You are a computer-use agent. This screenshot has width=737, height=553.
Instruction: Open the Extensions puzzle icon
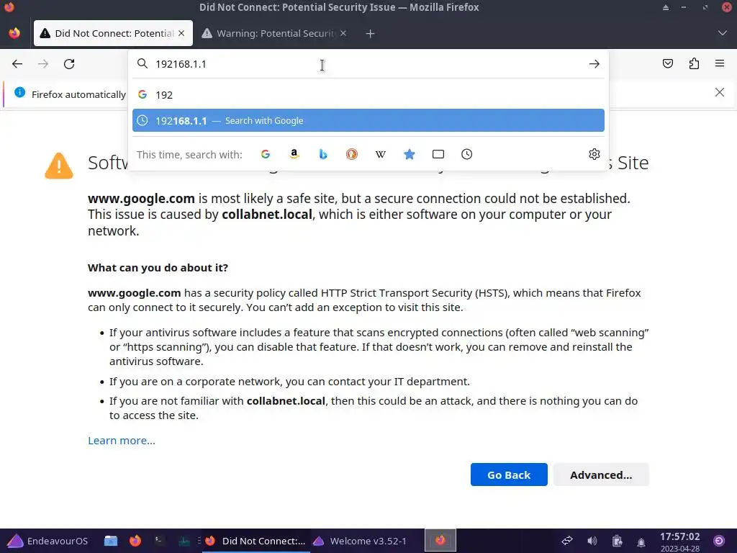tap(694, 63)
